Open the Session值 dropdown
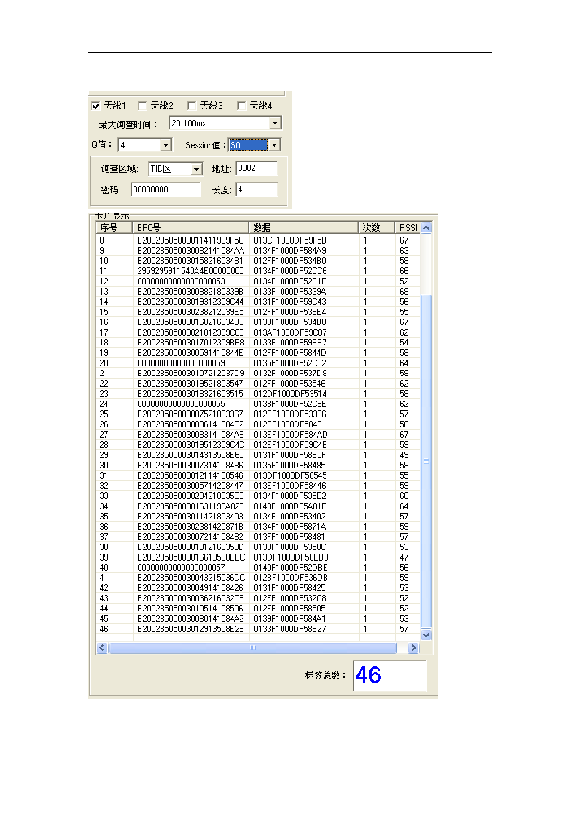 coord(275,145)
